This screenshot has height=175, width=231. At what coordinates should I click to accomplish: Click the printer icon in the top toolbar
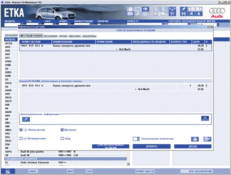pos(130,9)
